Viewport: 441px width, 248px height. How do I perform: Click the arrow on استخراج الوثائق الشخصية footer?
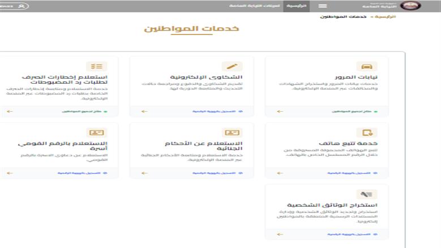pos(280,234)
